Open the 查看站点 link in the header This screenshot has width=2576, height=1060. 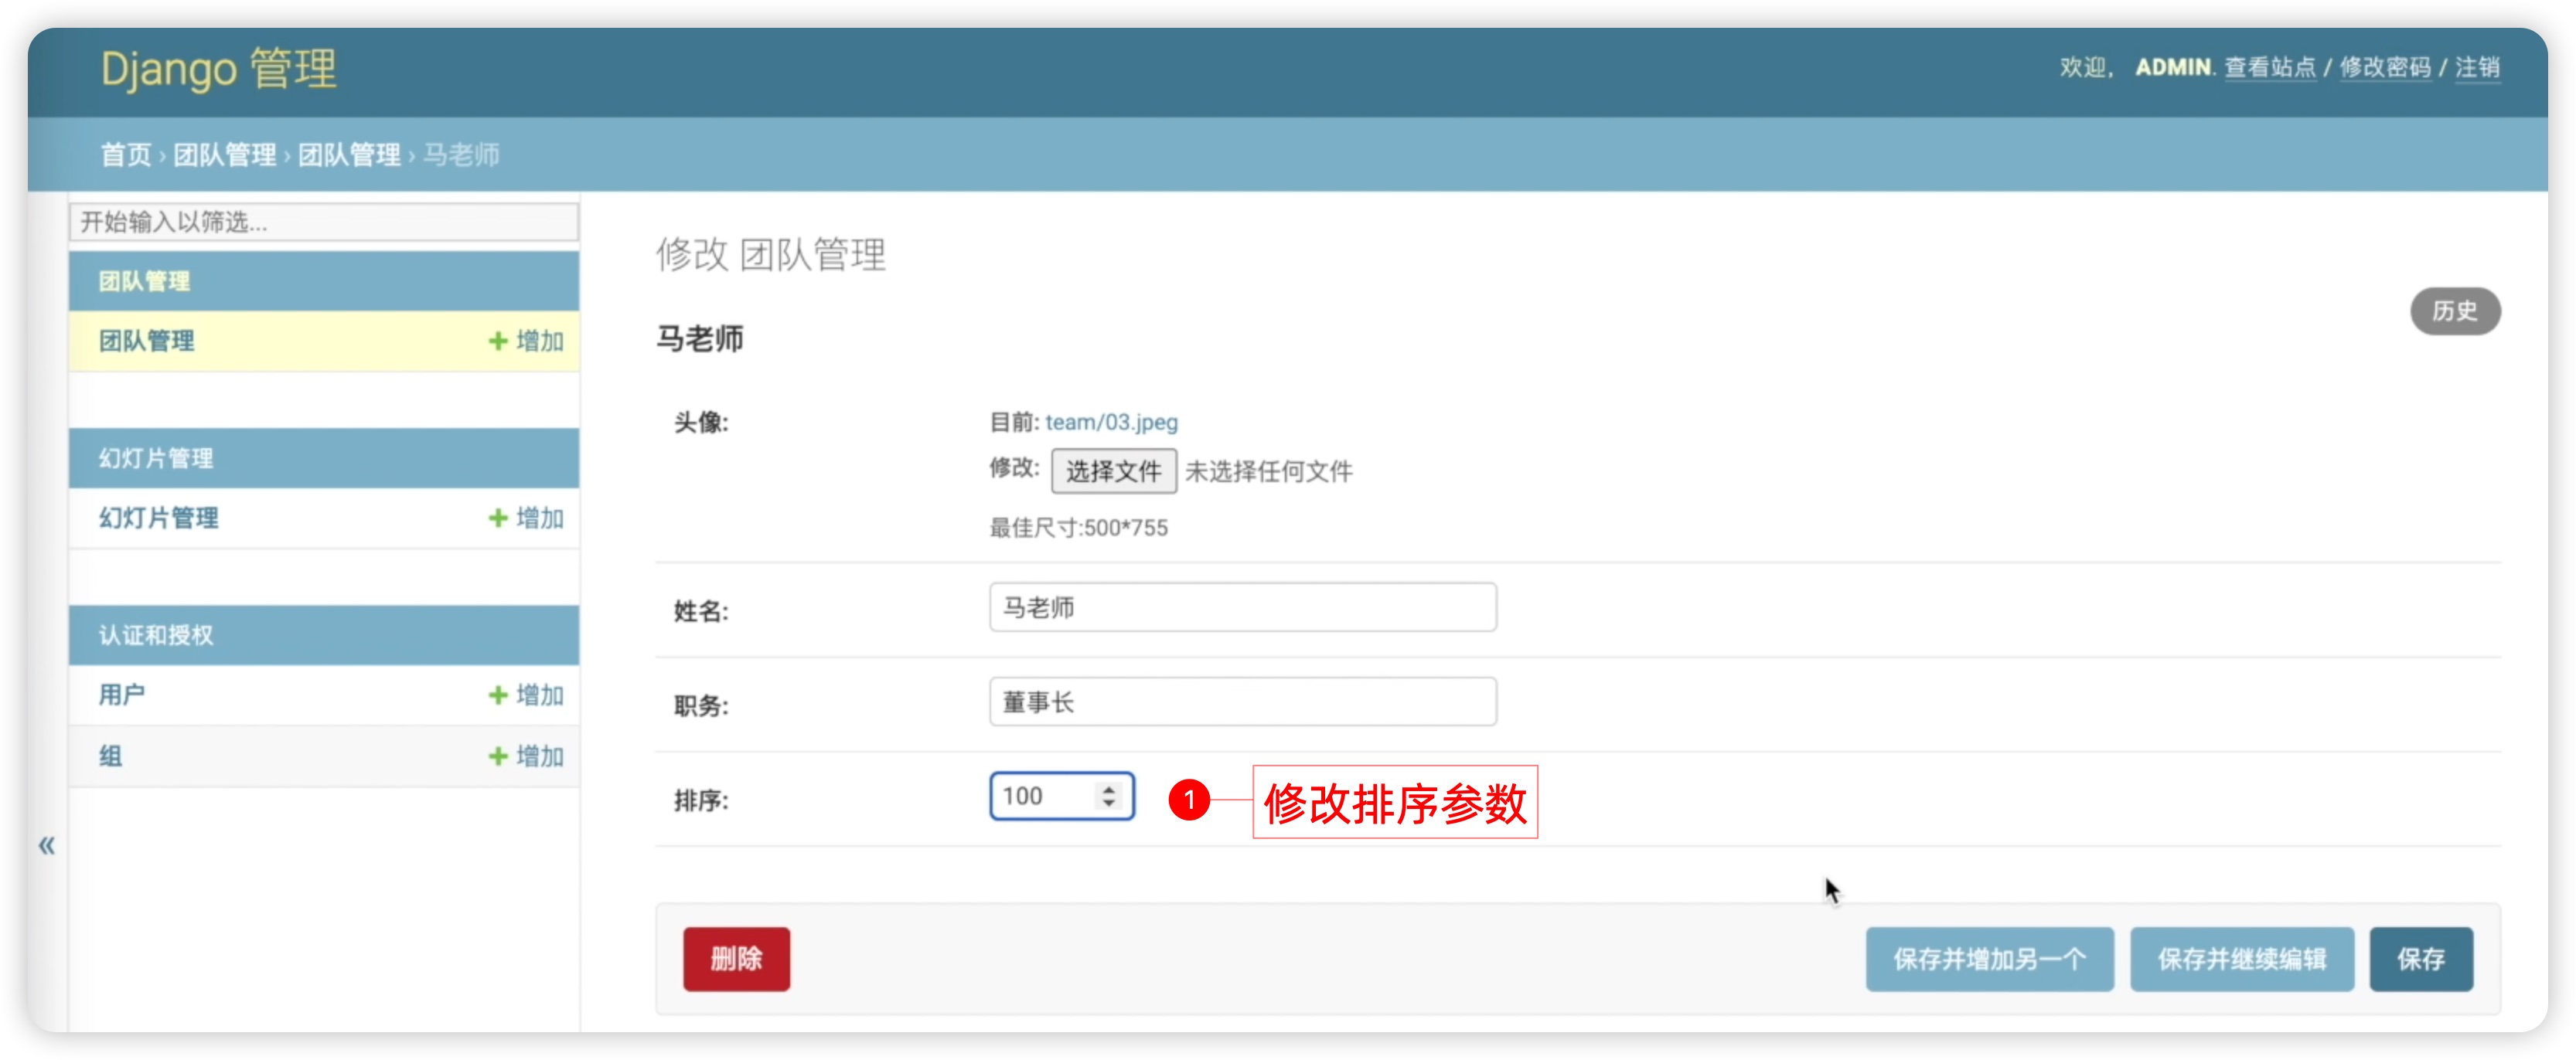tap(2270, 67)
